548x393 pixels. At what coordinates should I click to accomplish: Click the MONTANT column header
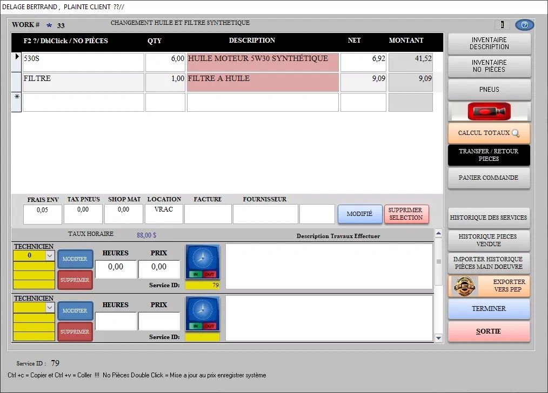click(406, 40)
